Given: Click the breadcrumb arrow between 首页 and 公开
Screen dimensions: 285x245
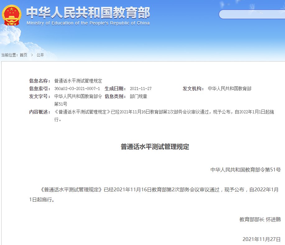Looking at the screenshot, I should click(32, 55).
